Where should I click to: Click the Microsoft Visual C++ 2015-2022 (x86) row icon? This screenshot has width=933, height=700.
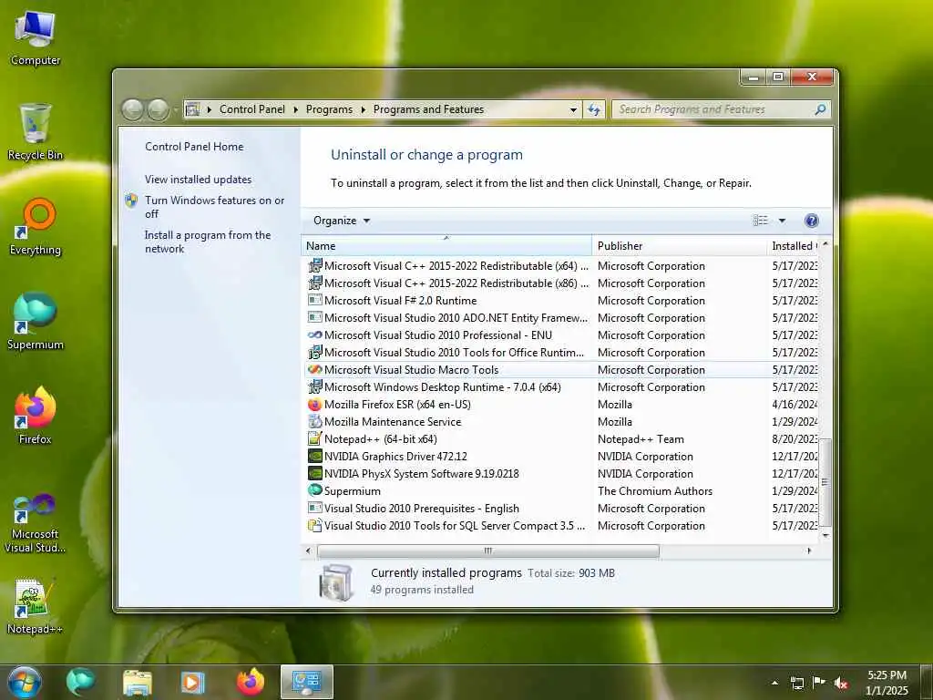[x=314, y=283]
